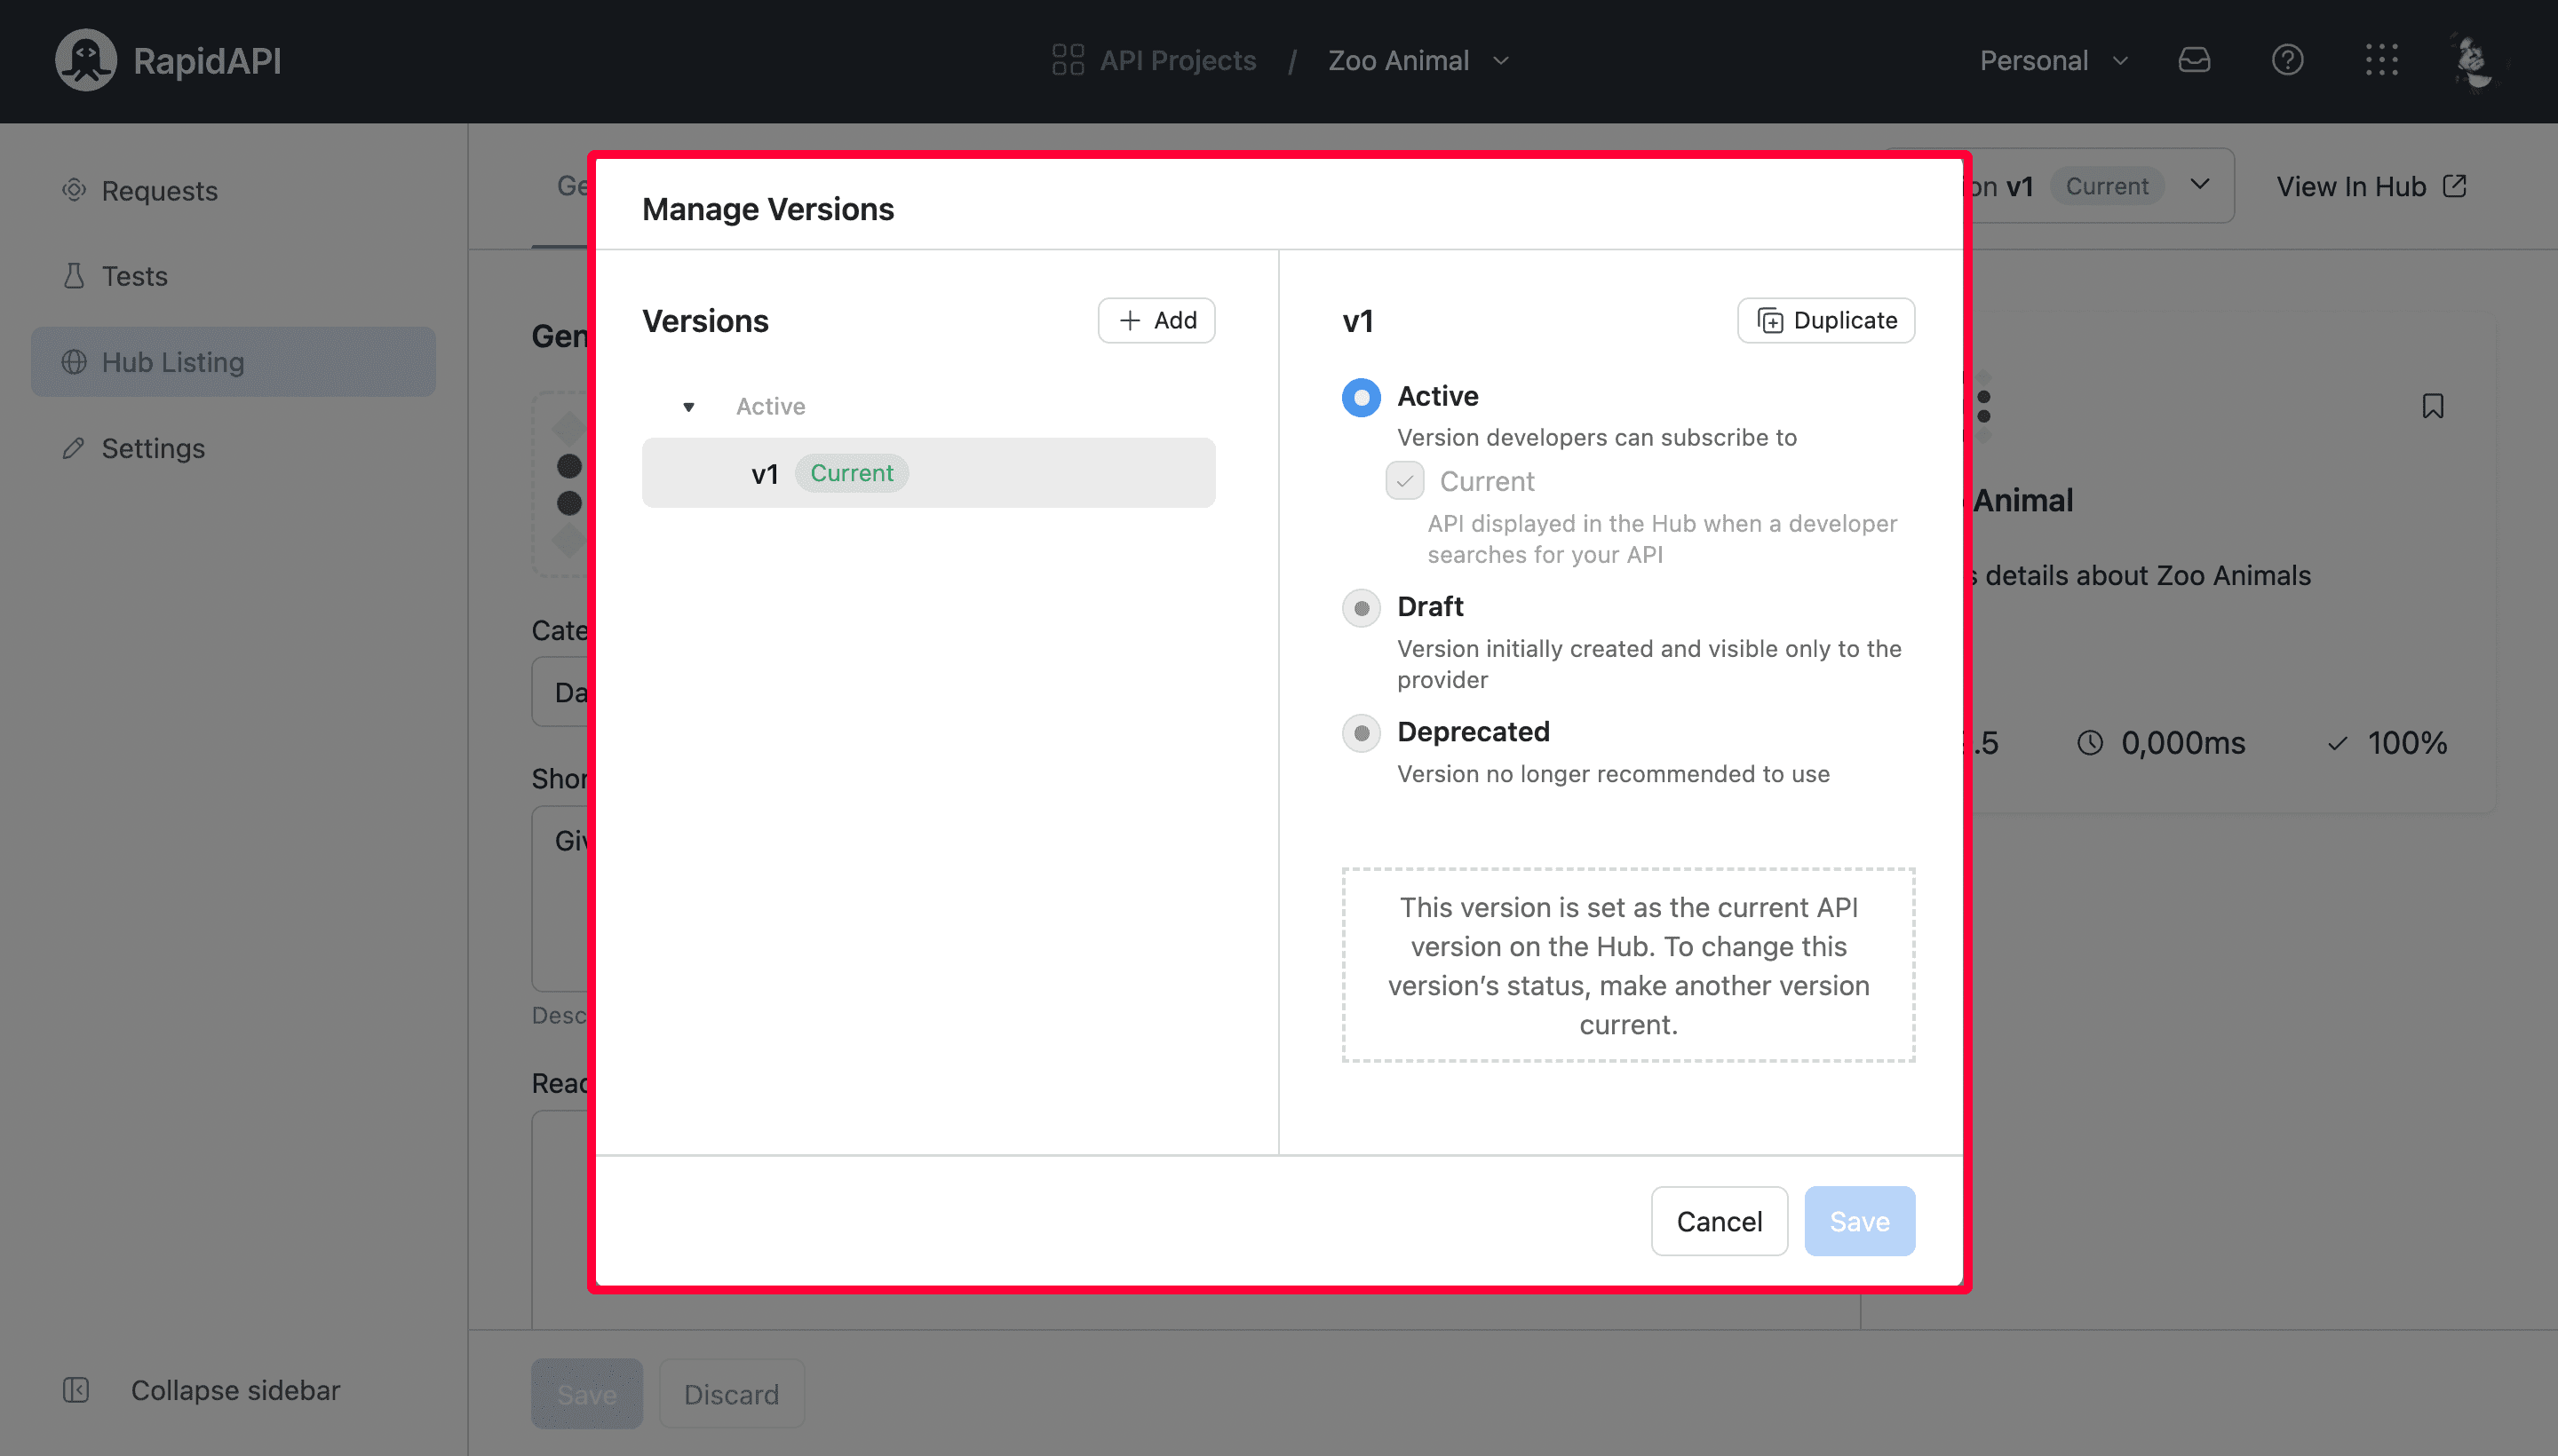The height and width of the screenshot is (1456, 2558).
Task: Click the Cancel button
Action: (x=1720, y=1221)
